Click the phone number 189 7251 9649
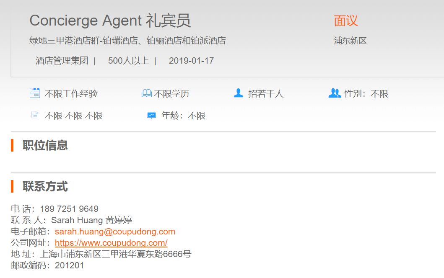 tap(69, 209)
